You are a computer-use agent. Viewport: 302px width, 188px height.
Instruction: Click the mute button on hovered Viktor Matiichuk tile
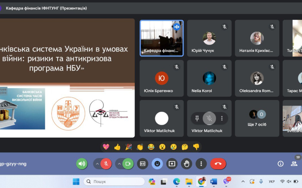click(x=209, y=118)
